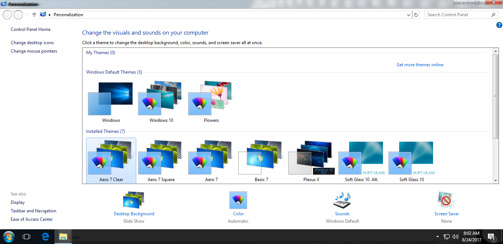Viewport: 503px width, 244px height.
Task: Choose the Soft Glass 10 theme
Action: coord(412,160)
